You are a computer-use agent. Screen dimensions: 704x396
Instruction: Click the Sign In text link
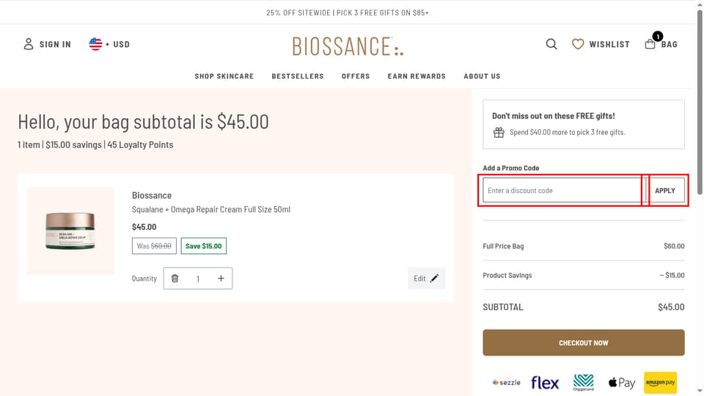pyautogui.click(x=55, y=44)
